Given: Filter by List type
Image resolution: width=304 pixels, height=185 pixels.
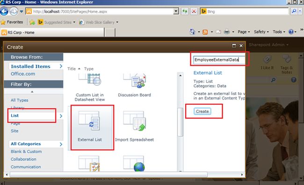Looking at the screenshot, I should pos(15,115).
